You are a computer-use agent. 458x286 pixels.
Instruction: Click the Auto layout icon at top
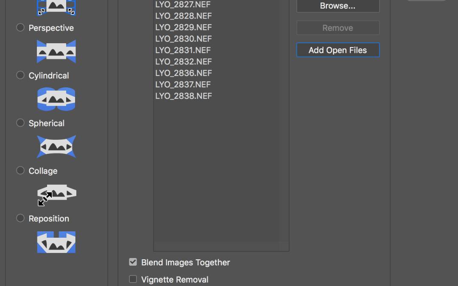[x=56, y=7]
